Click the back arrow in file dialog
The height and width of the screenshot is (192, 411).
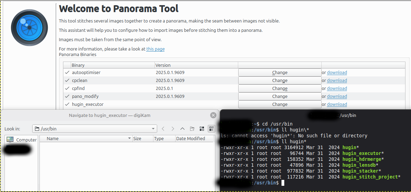[x=163, y=129]
